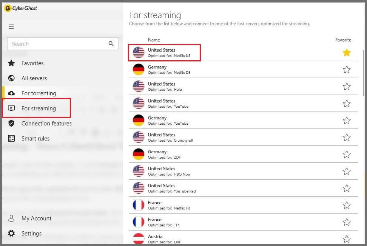Click the Favorites star icon in sidebar

click(11, 63)
